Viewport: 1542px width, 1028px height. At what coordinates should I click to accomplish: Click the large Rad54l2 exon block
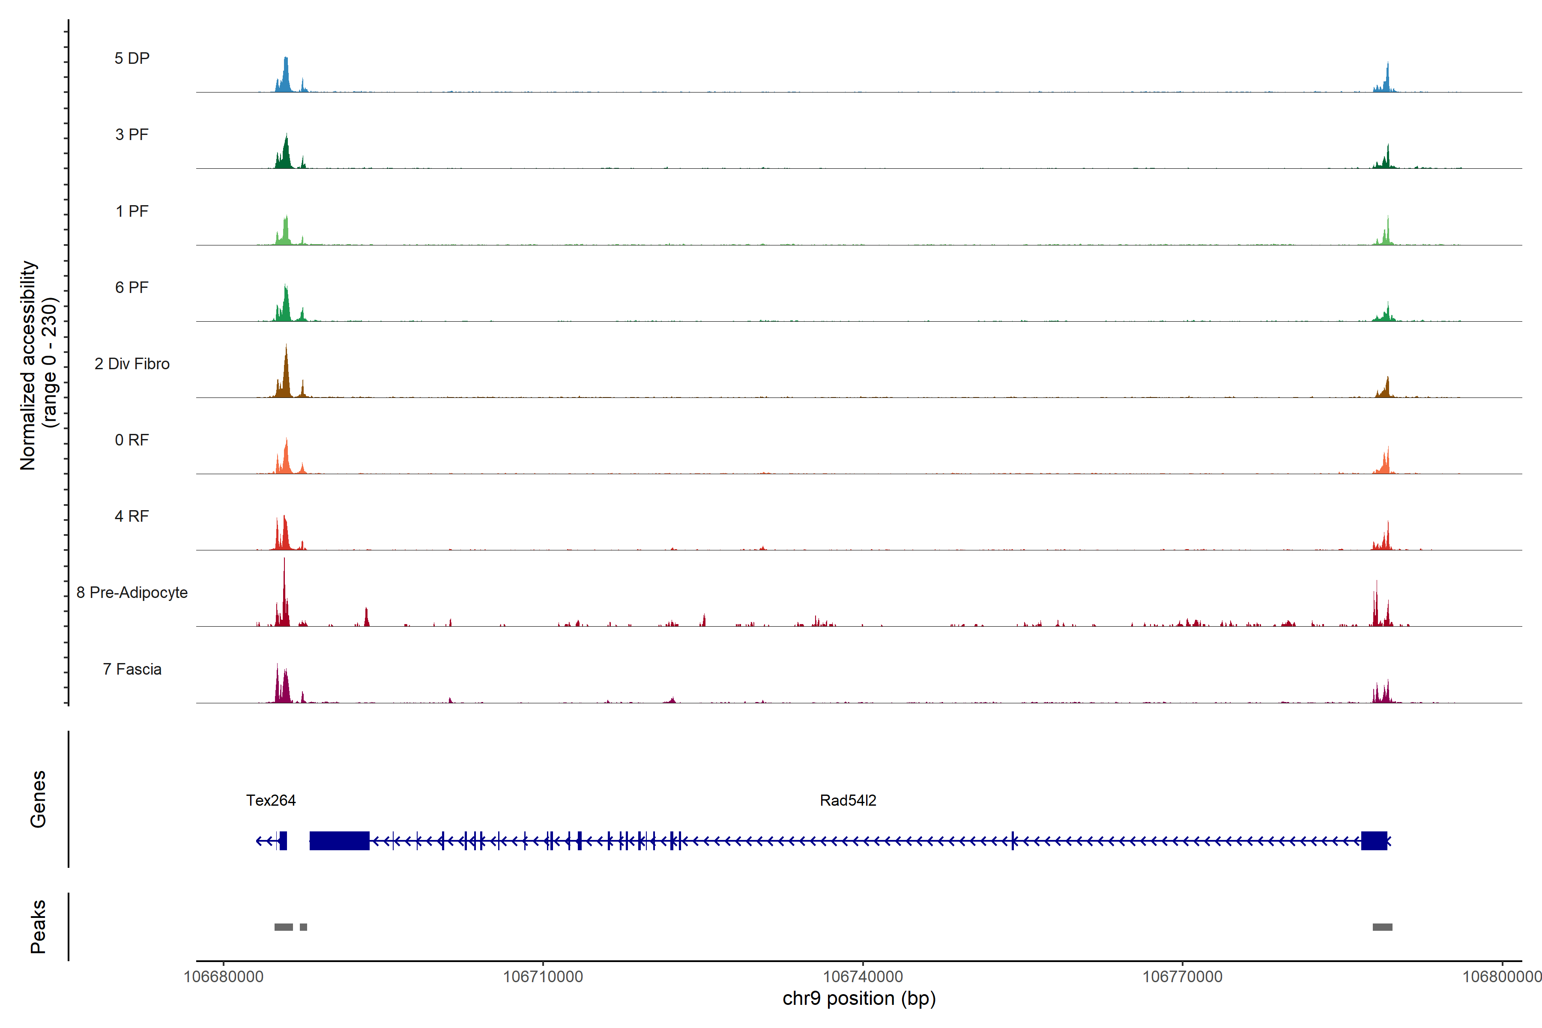[x=339, y=840]
